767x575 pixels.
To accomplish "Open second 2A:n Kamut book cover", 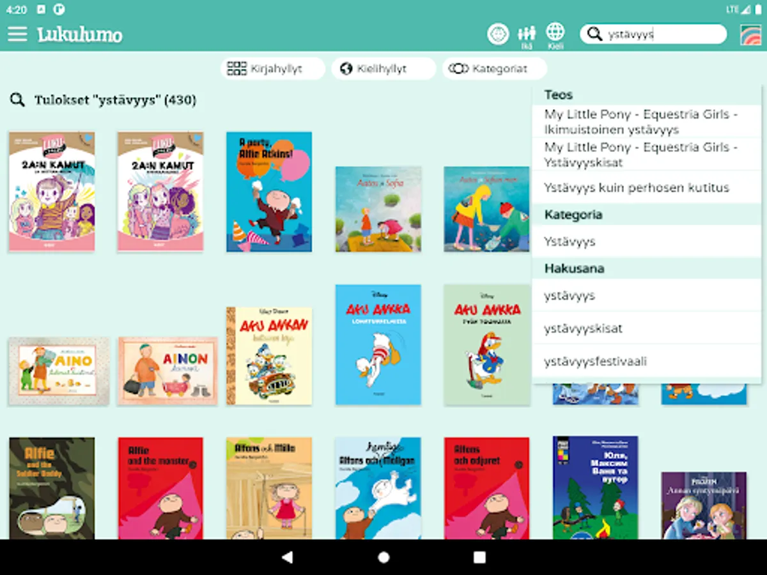I will 160,192.
